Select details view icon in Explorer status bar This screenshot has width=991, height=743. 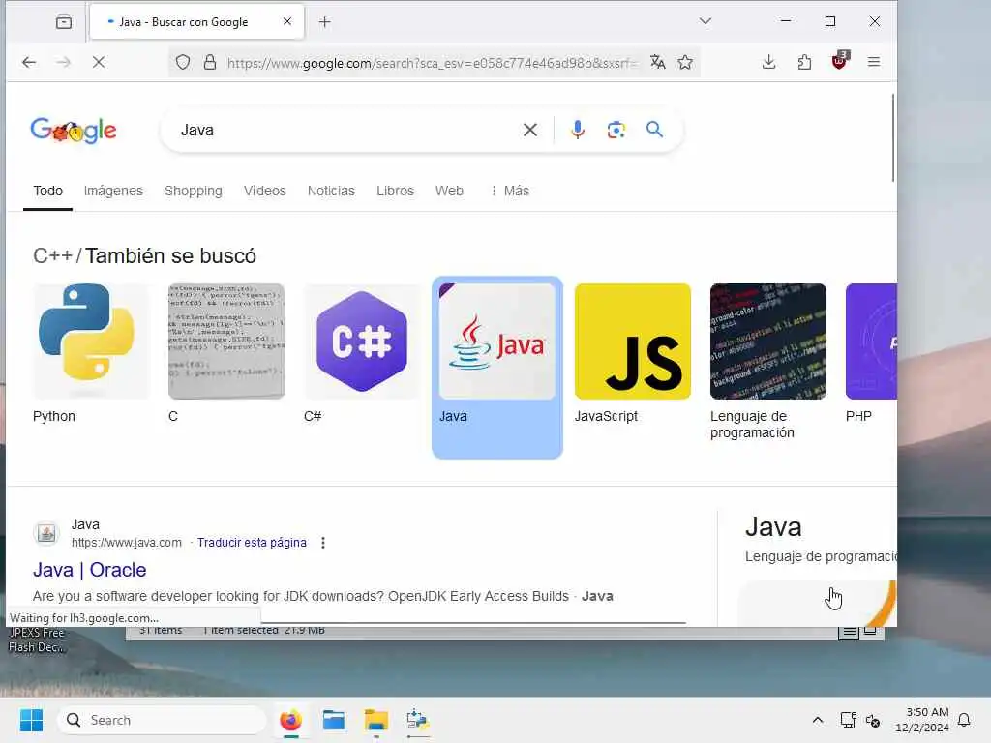coord(849,631)
